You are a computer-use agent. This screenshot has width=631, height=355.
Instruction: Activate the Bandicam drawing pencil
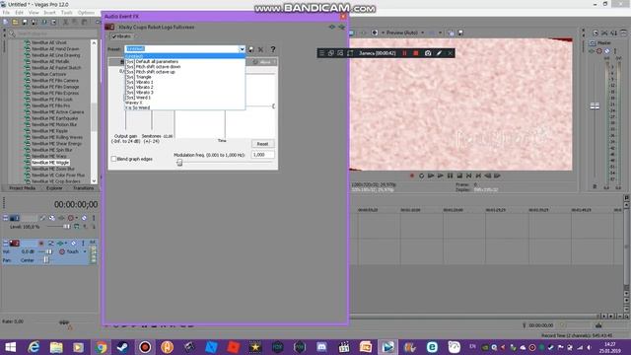(439, 53)
